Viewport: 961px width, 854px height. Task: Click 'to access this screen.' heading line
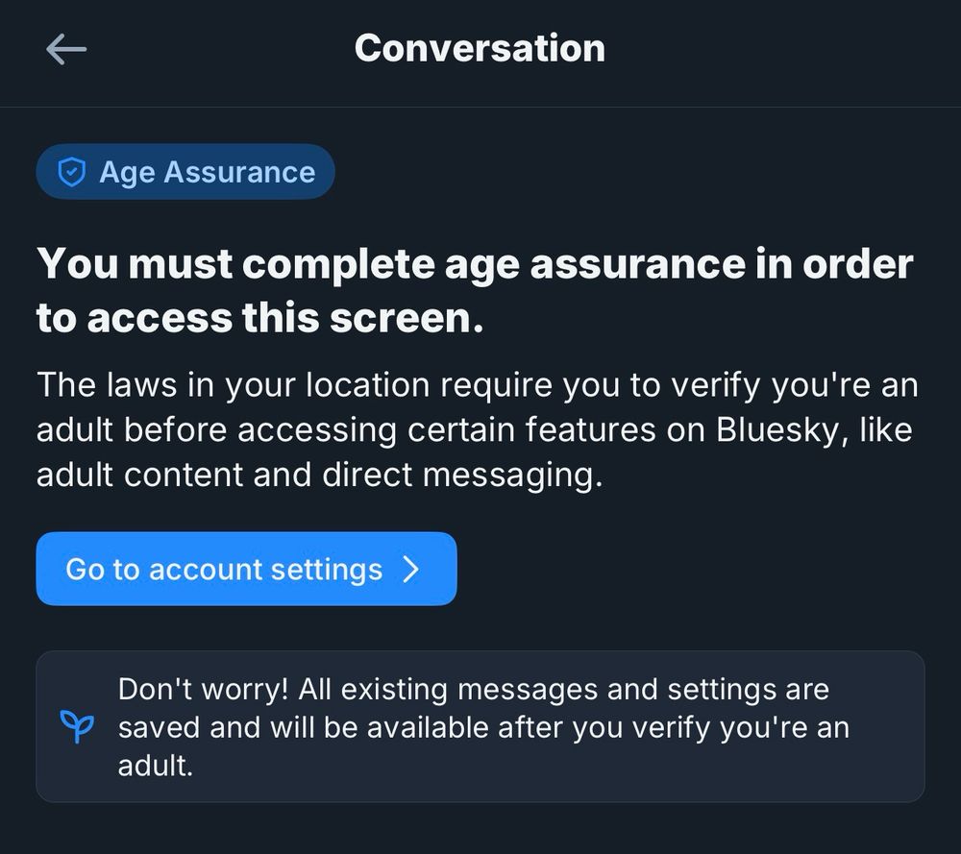click(259, 319)
